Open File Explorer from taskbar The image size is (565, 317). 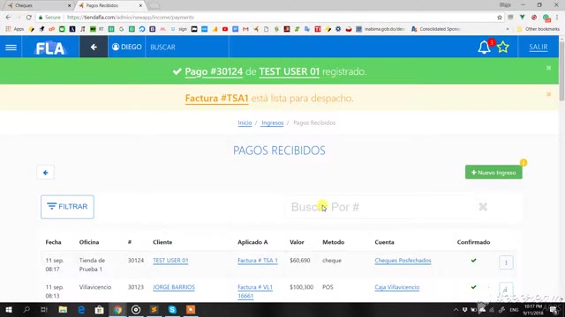pyautogui.click(x=63, y=309)
